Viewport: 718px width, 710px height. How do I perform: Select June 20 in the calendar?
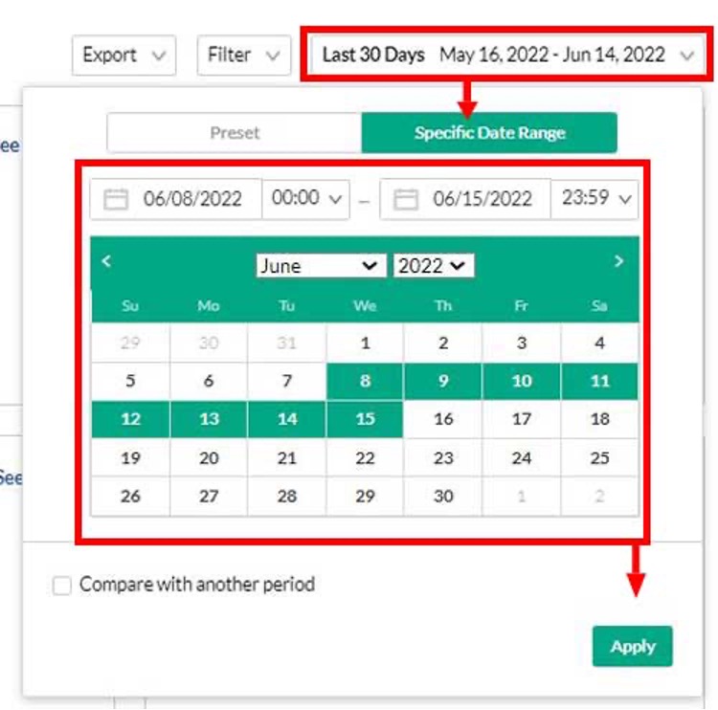pyautogui.click(x=209, y=458)
